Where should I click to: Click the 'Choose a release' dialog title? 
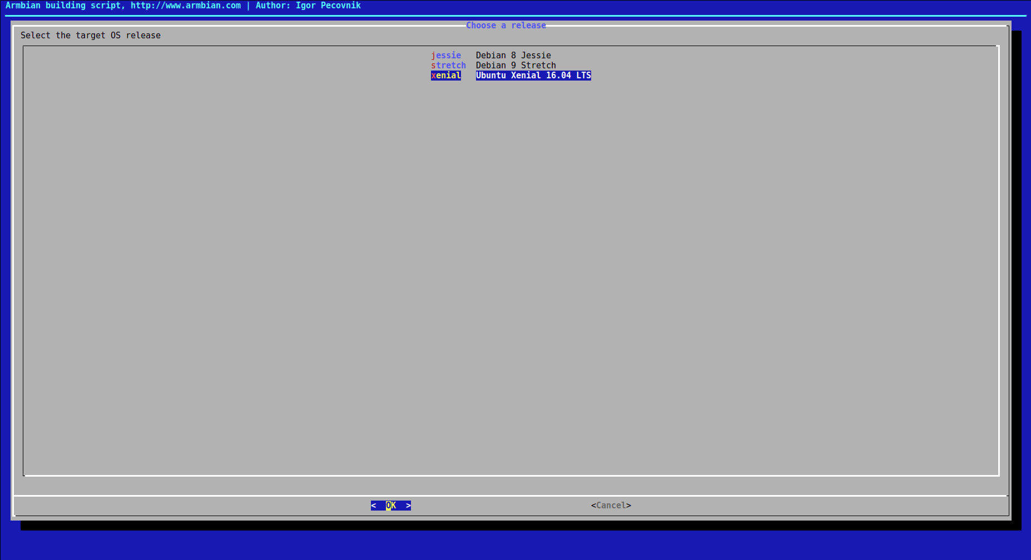[506, 26]
